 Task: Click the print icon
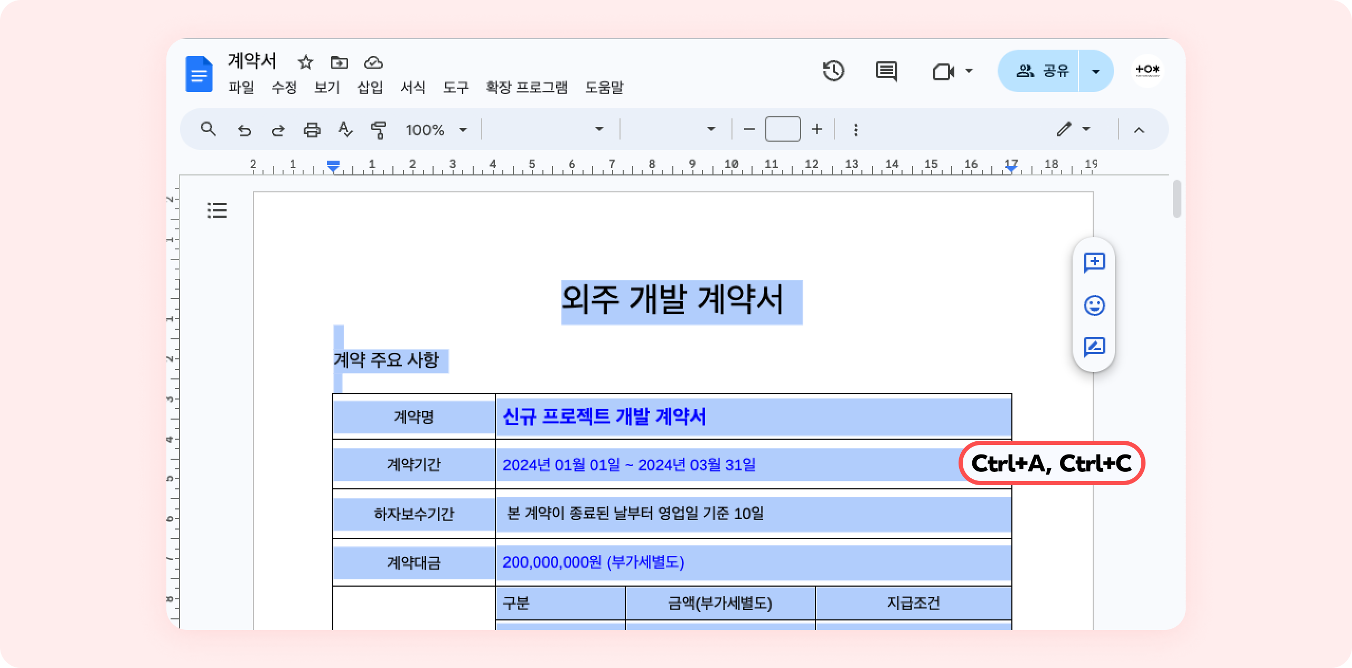point(312,129)
